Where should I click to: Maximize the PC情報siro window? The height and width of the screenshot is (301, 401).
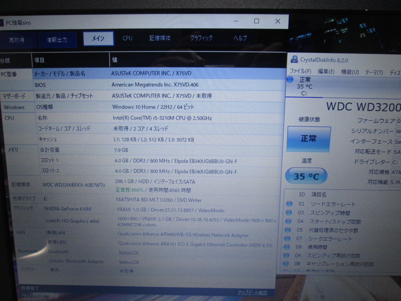tap(257, 21)
